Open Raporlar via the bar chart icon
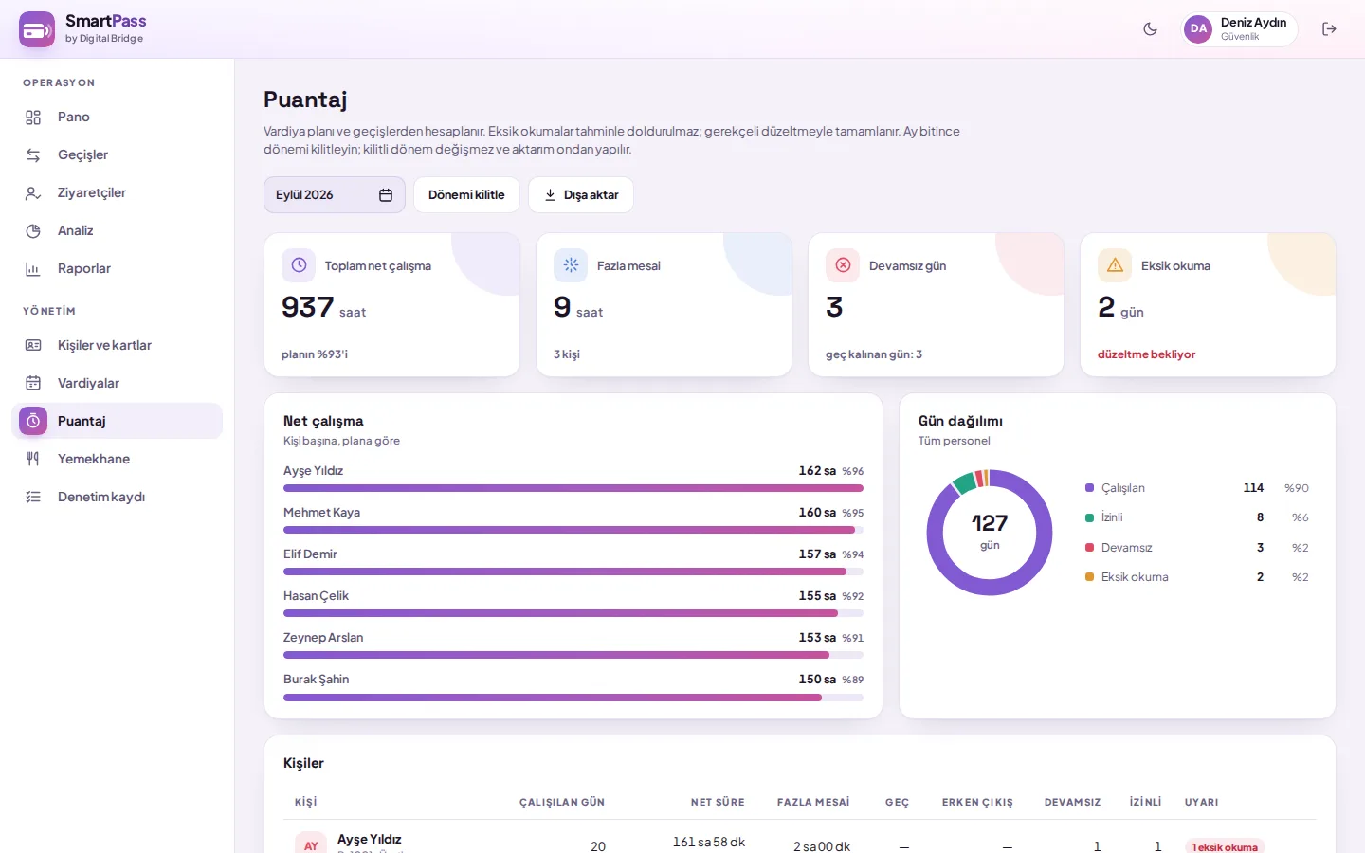Image resolution: width=1365 pixels, height=853 pixels. pyautogui.click(x=33, y=269)
